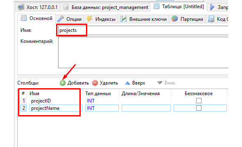Click the red Delete column icon
This screenshot has width=242, height=147.
pos(95,83)
